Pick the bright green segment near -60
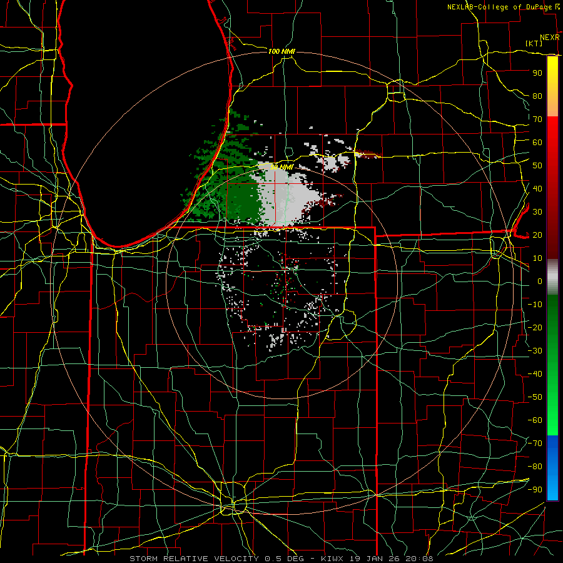Viewport: 563px width, 563px height. [552, 420]
